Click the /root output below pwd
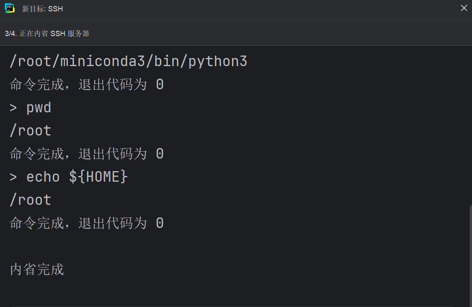The width and height of the screenshot is (472, 307). click(x=30, y=131)
